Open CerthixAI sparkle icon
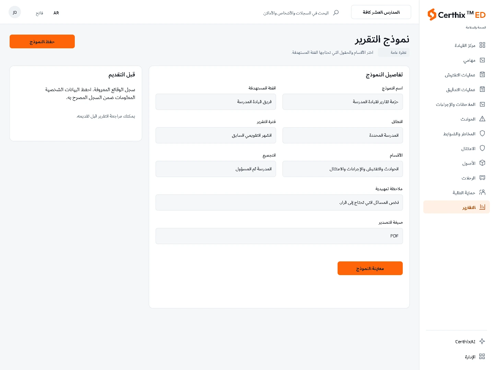 tap(482, 341)
